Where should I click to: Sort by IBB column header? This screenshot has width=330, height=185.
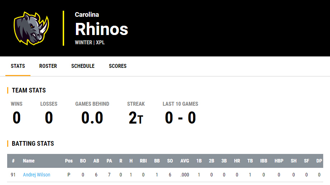(x=264, y=161)
